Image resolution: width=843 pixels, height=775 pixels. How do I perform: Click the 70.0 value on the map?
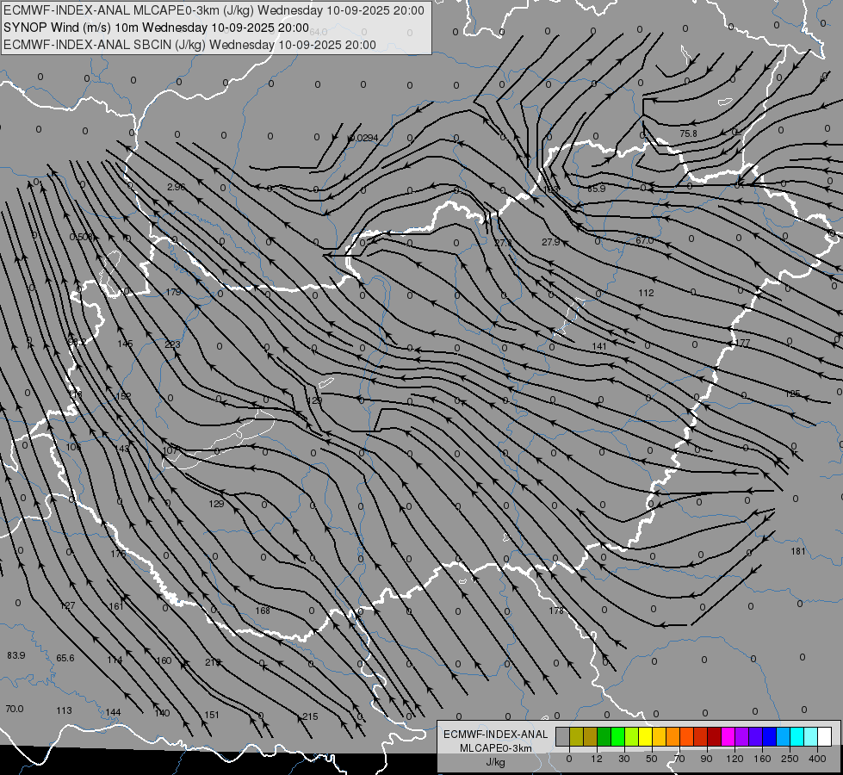point(15,709)
